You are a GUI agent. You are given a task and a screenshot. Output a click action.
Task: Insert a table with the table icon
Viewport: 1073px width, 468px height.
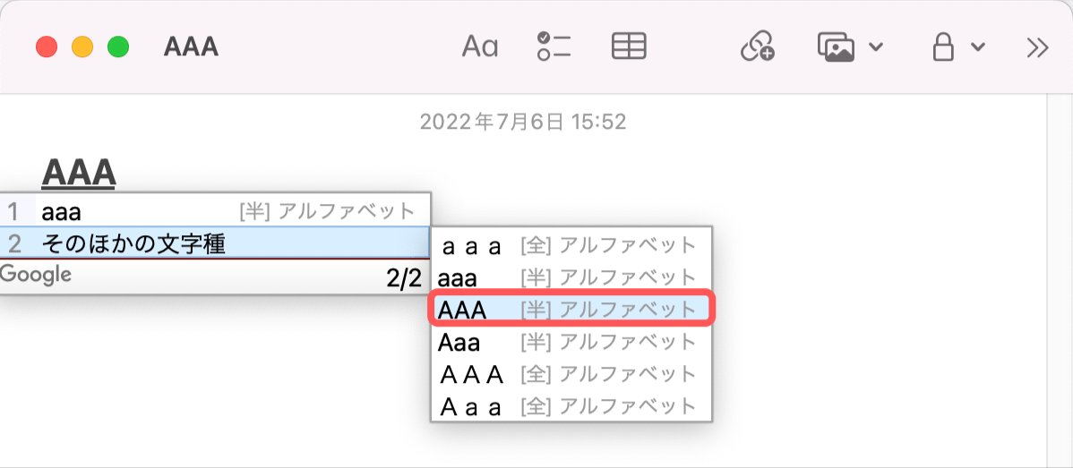click(x=629, y=47)
